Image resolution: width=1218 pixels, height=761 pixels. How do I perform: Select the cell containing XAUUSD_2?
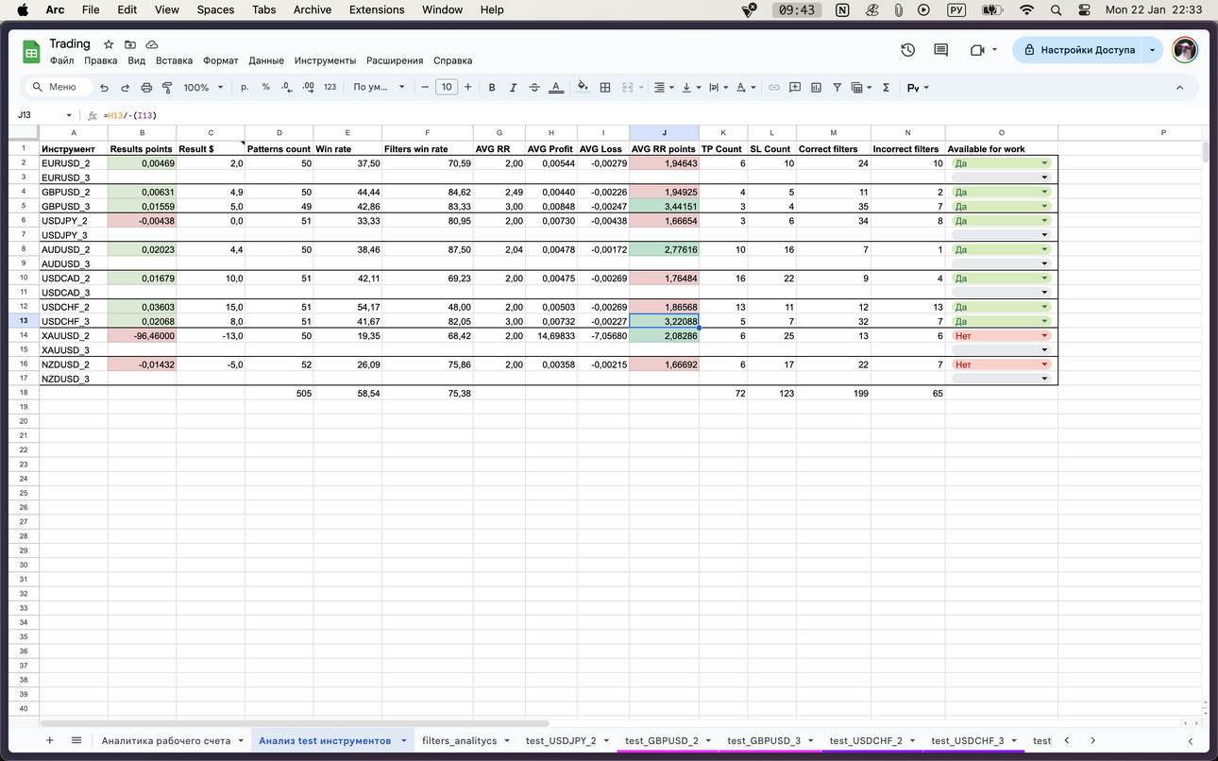[x=74, y=336]
